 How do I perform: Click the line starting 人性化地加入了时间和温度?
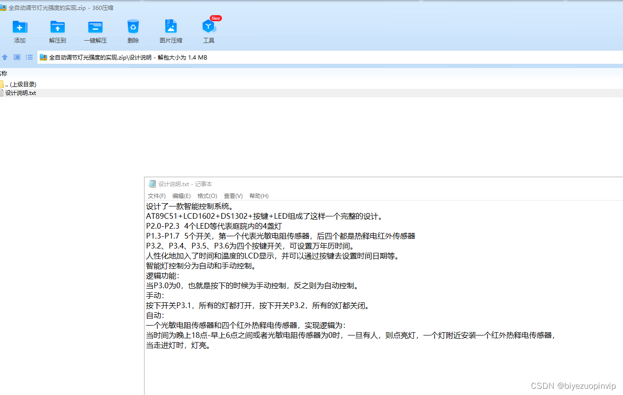point(273,256)
